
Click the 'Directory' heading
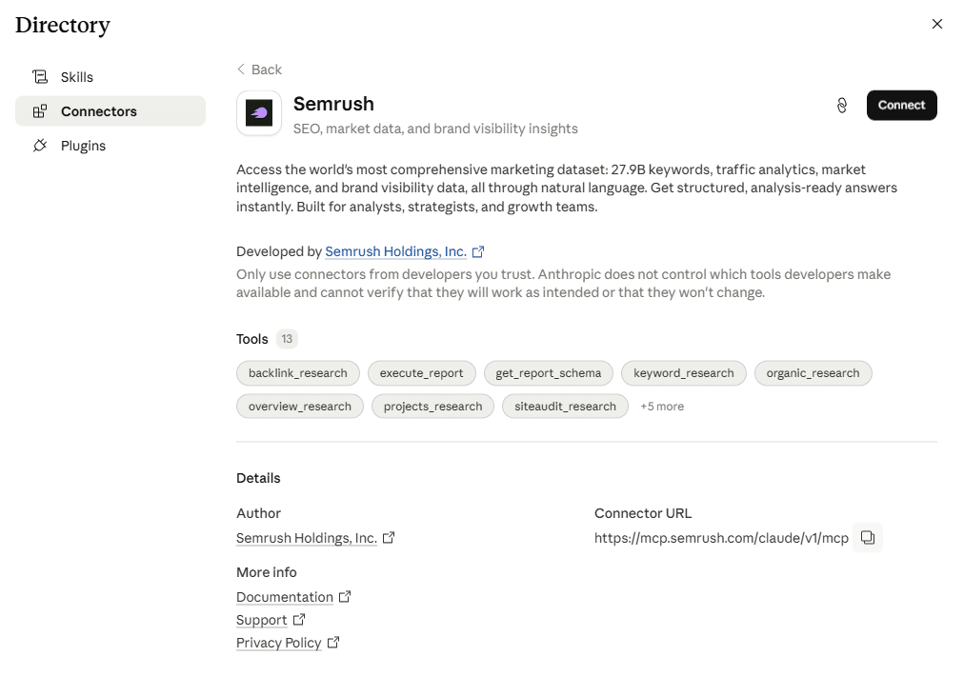click(63, 25)
